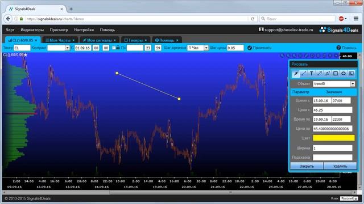Click the start date 01.09.16 field
Image resolution: width=364 pixels, height=204 pixels.
pyautogui.click(x=82, y=48)
